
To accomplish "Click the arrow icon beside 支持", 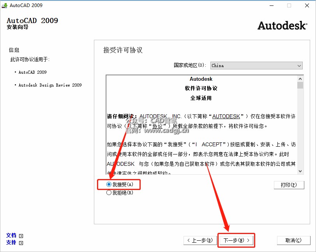I will click(x=21, y=243).
